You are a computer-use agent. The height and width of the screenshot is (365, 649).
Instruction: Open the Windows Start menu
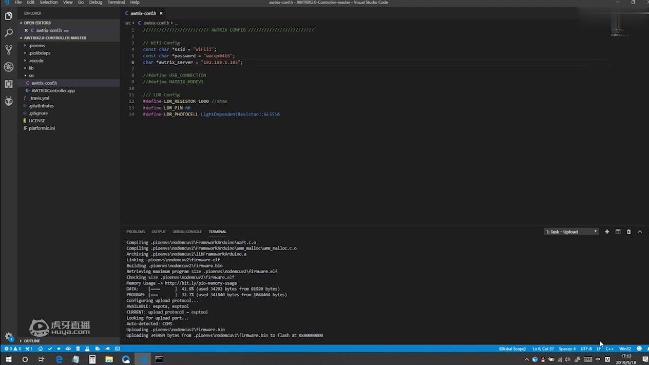point(8,359)
